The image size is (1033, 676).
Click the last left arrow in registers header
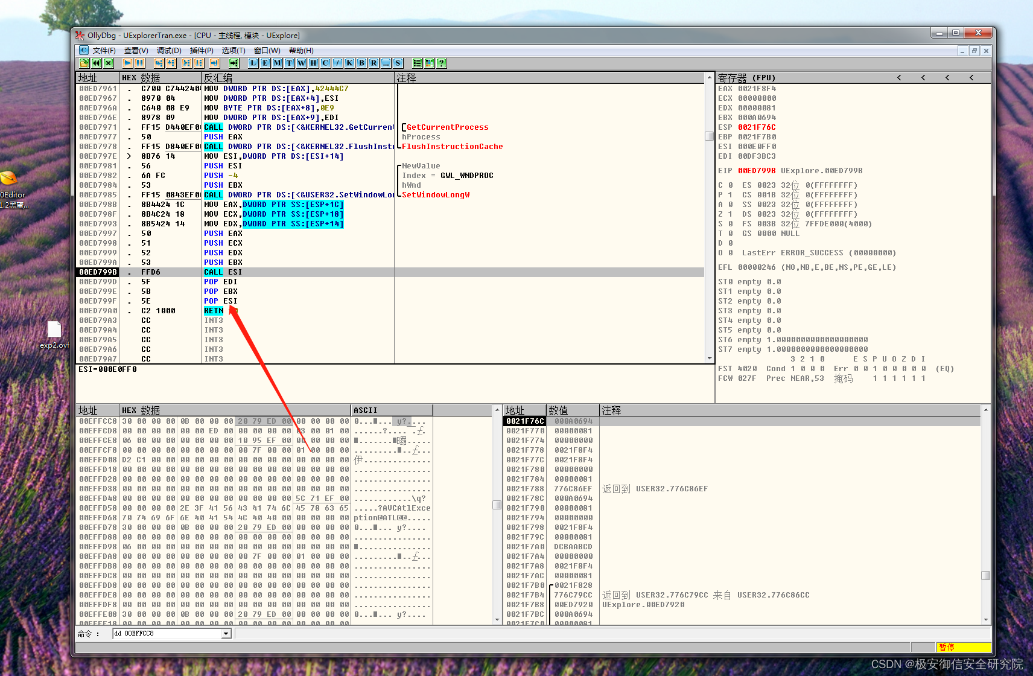[971, 78]
